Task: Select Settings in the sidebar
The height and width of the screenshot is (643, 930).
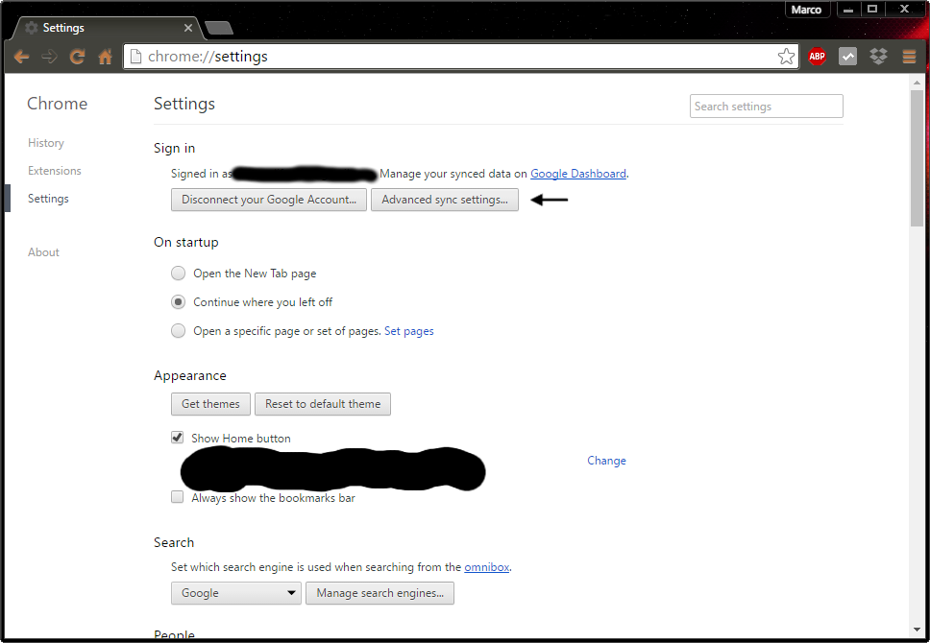Action: coord(48,199)
